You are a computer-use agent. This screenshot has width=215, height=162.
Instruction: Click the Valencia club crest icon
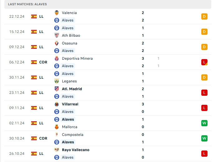57,13
